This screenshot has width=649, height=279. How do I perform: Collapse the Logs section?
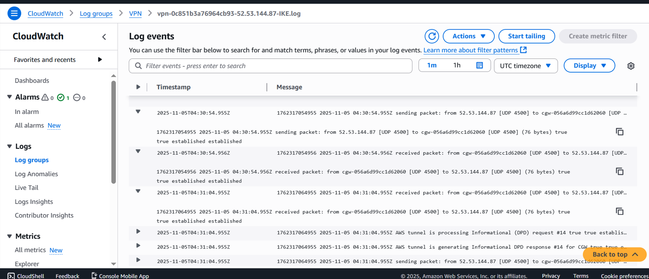tap(9, 146)
